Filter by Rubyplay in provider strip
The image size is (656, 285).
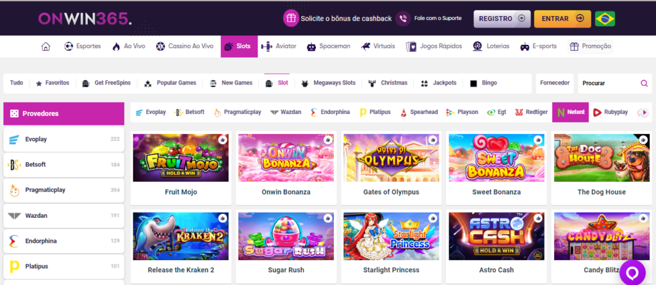(x=611, y=112)
